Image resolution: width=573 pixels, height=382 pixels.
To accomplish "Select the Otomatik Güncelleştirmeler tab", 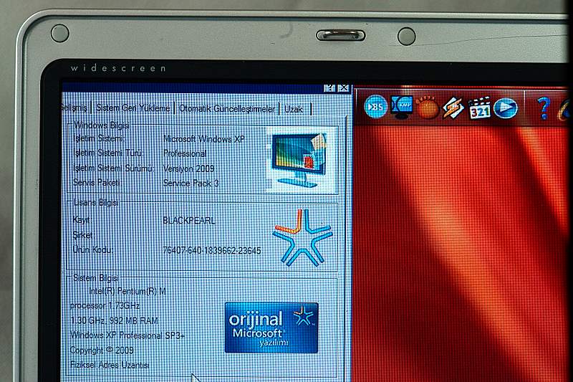I will pyautogui.click(x=227, y=109).
